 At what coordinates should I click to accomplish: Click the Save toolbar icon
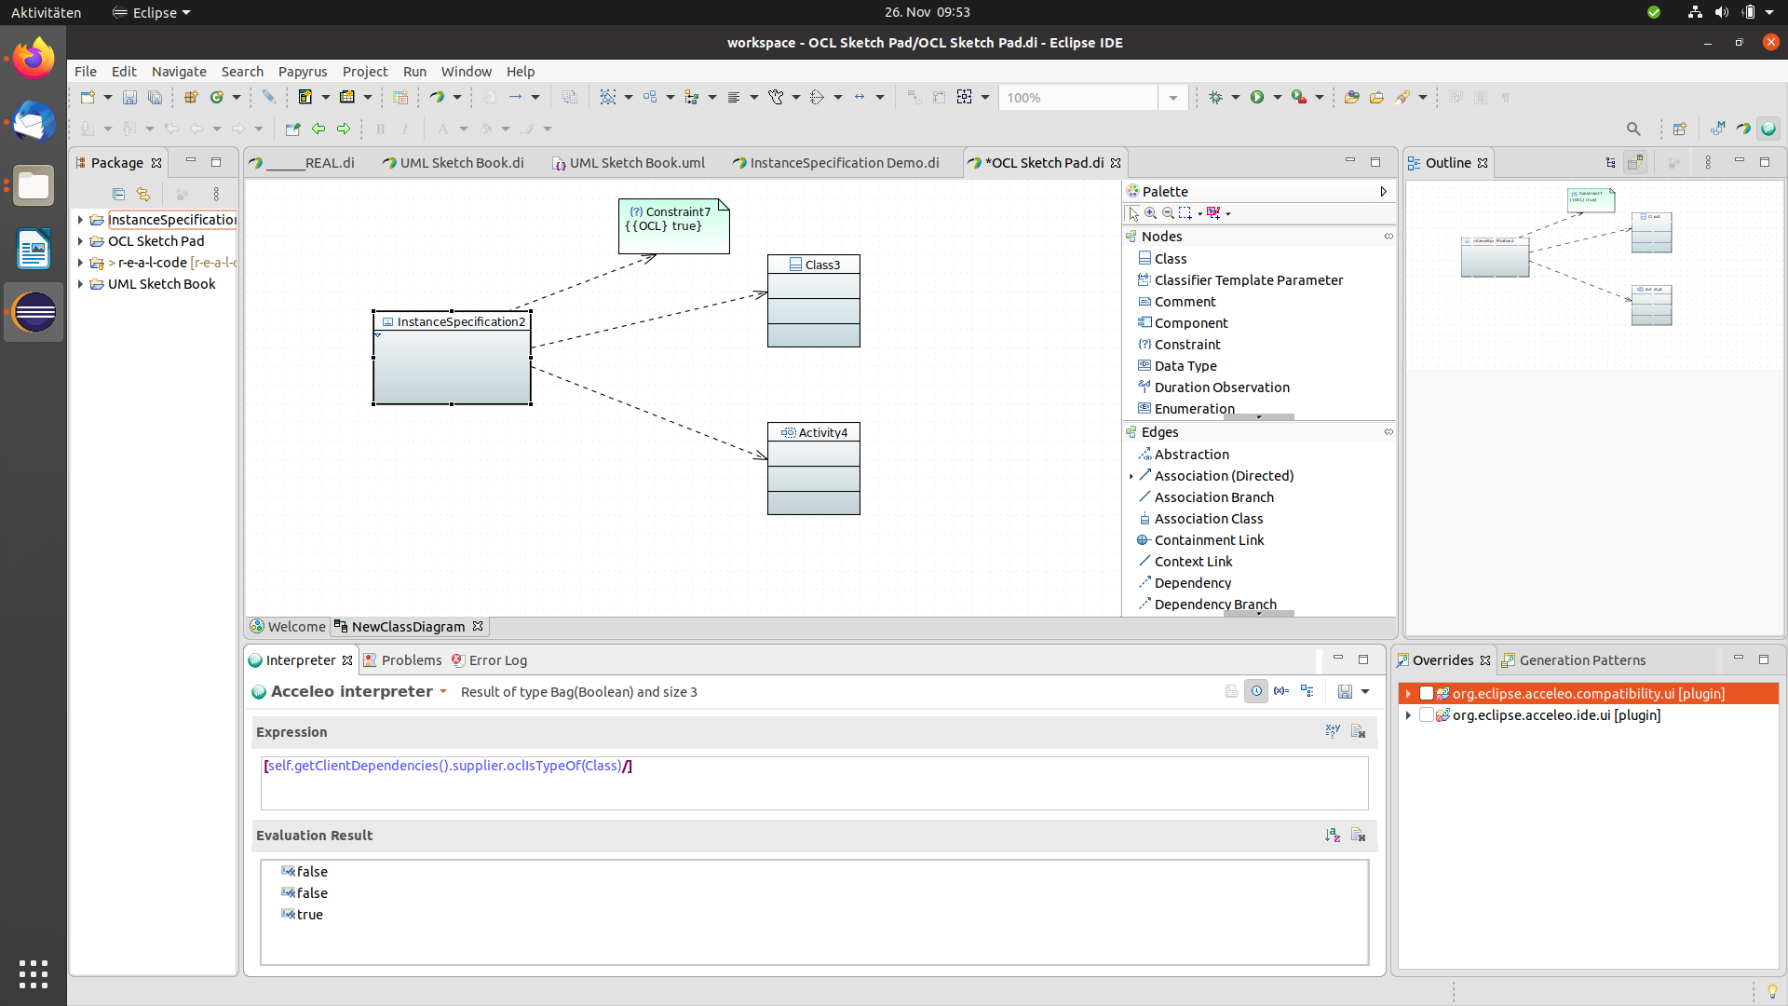(129, 97)
